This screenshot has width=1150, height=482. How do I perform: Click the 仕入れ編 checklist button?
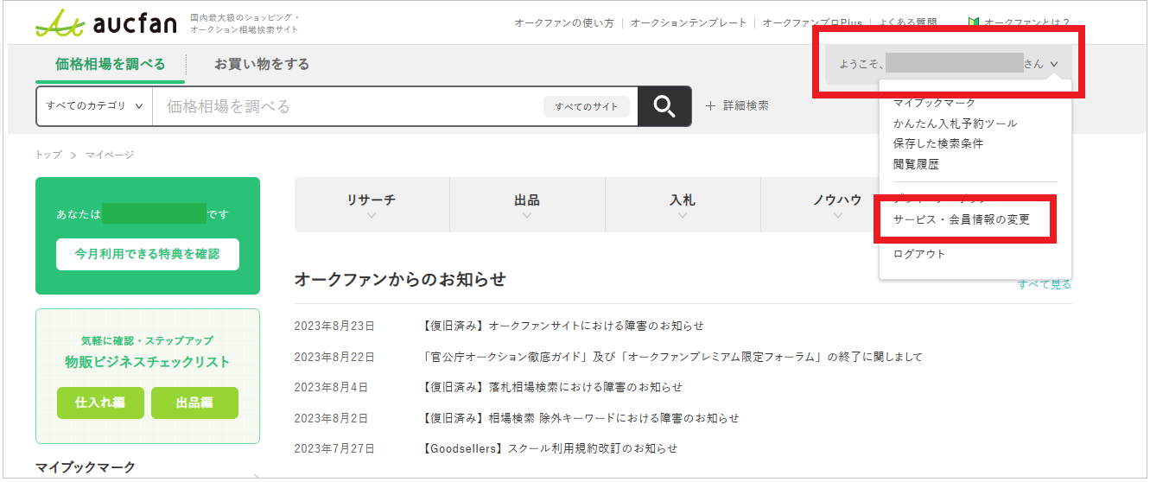point(100,403)
